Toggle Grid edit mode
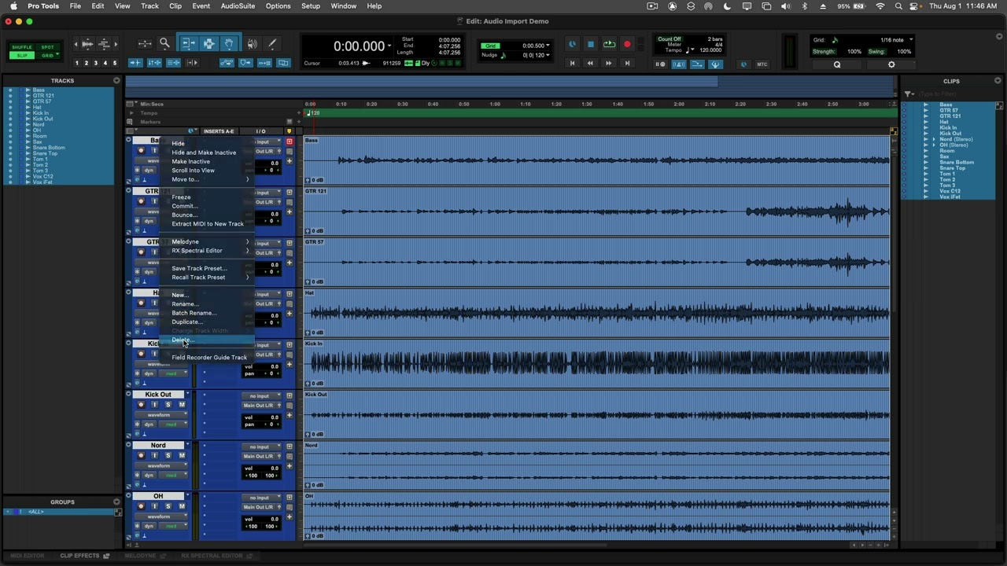 point(48,56)
